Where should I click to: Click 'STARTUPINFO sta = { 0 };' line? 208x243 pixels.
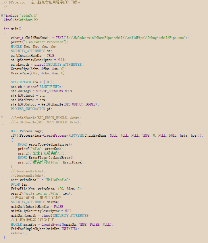pyautogui.click(x=32, y=82)
